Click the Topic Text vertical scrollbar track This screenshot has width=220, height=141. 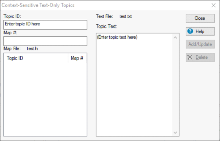pos(175,85)
